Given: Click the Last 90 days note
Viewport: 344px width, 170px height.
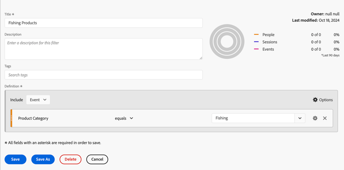Looking at the screenshot, I should pos(330,55).
